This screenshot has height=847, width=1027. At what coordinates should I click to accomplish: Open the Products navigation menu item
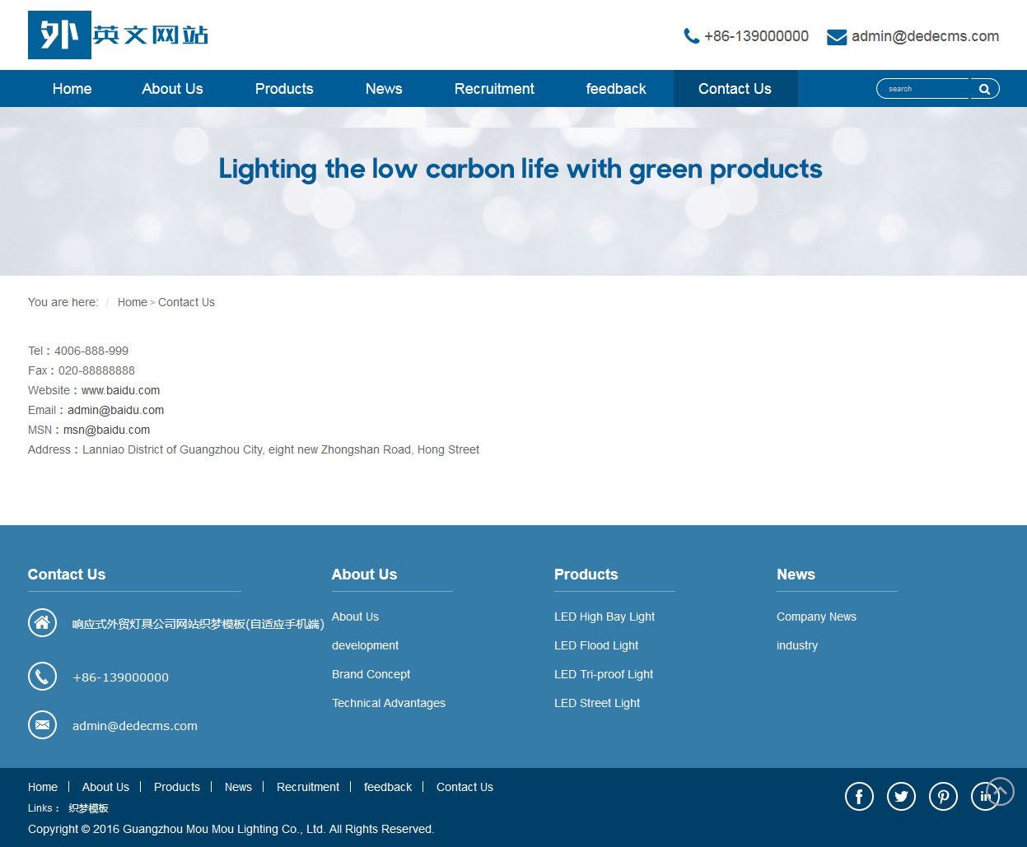coord(284,89)
